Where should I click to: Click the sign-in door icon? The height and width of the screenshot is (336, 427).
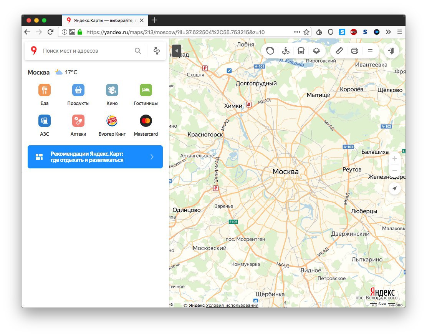pyautogui.click(x=391, y=51)
